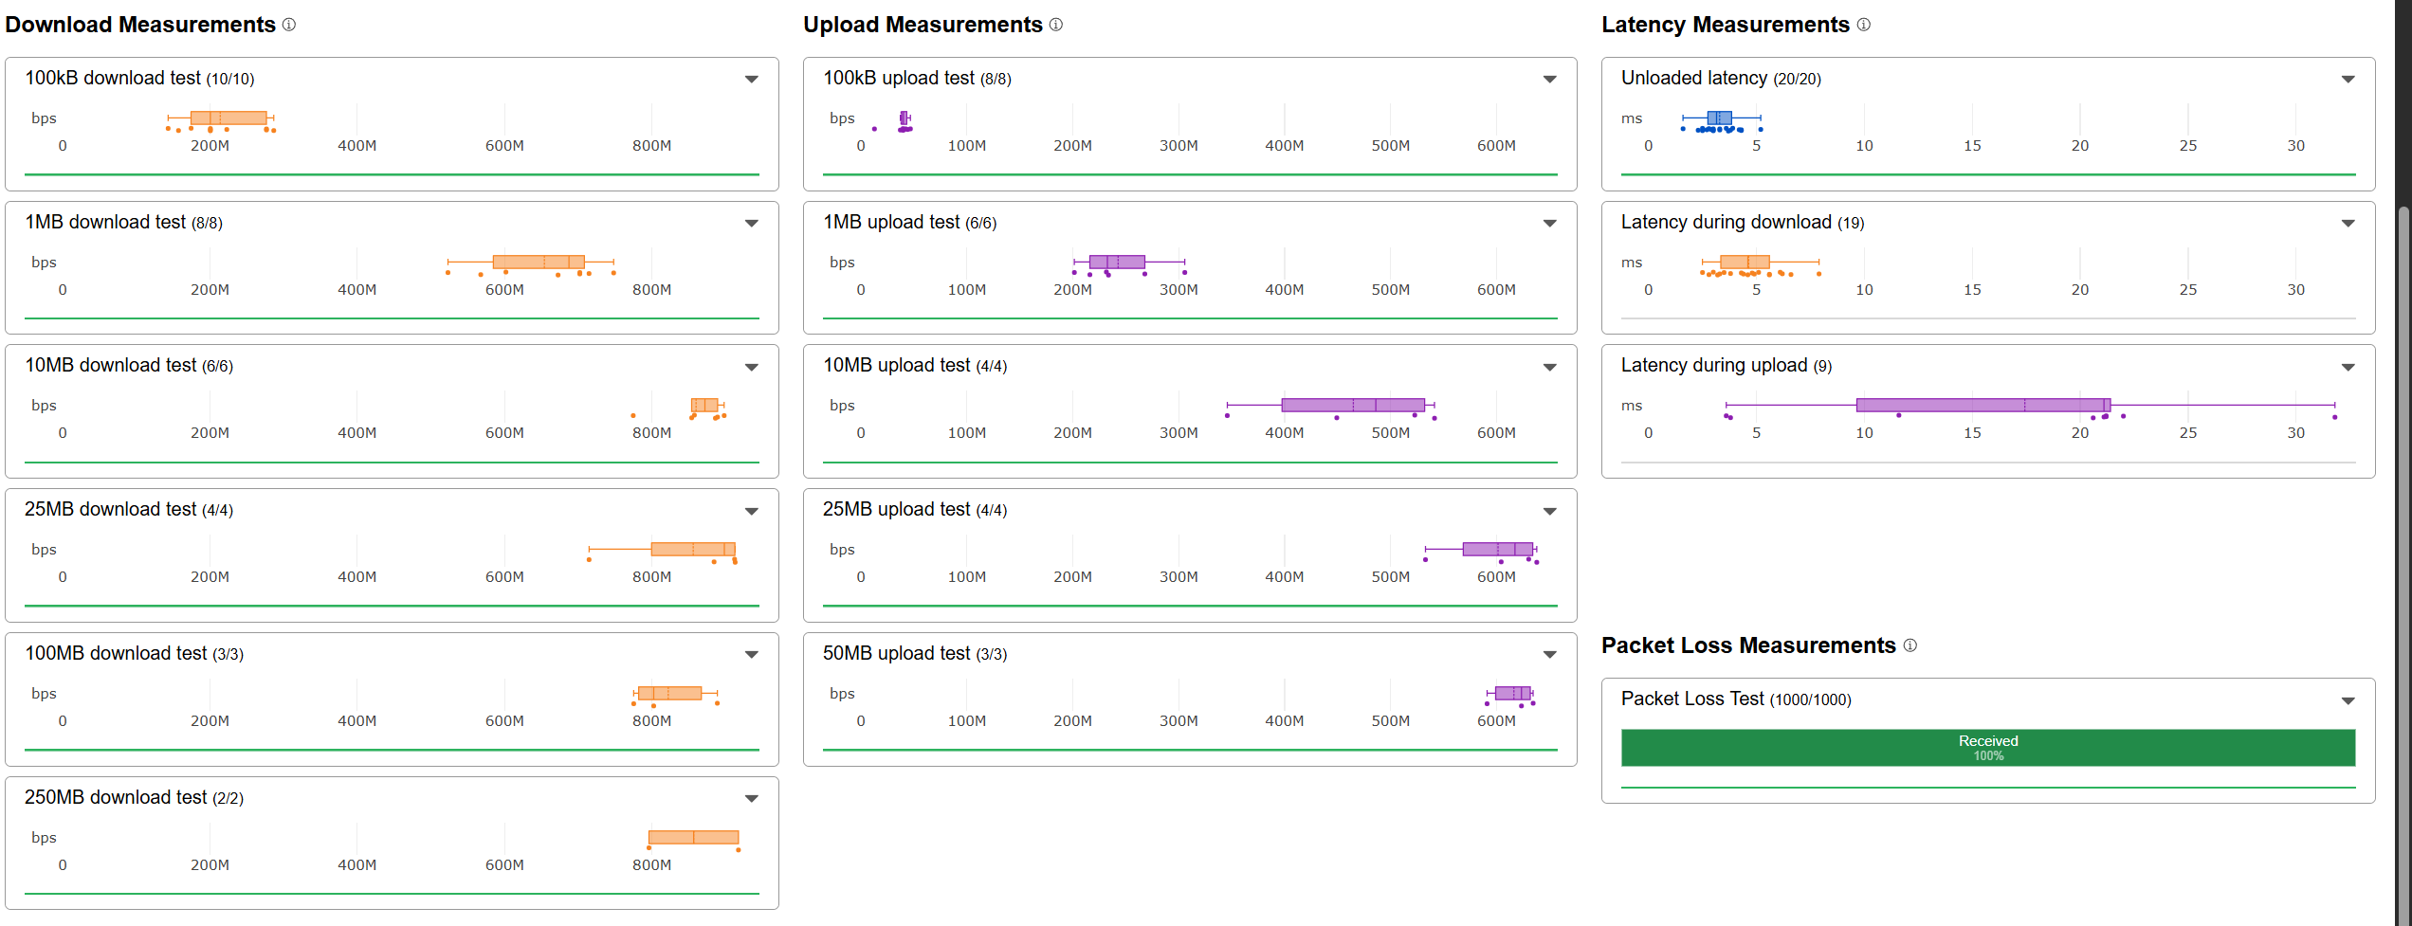Click the "Upload Measurements" heading
The height and width of the screenshot is (926, 2412).
923,25
